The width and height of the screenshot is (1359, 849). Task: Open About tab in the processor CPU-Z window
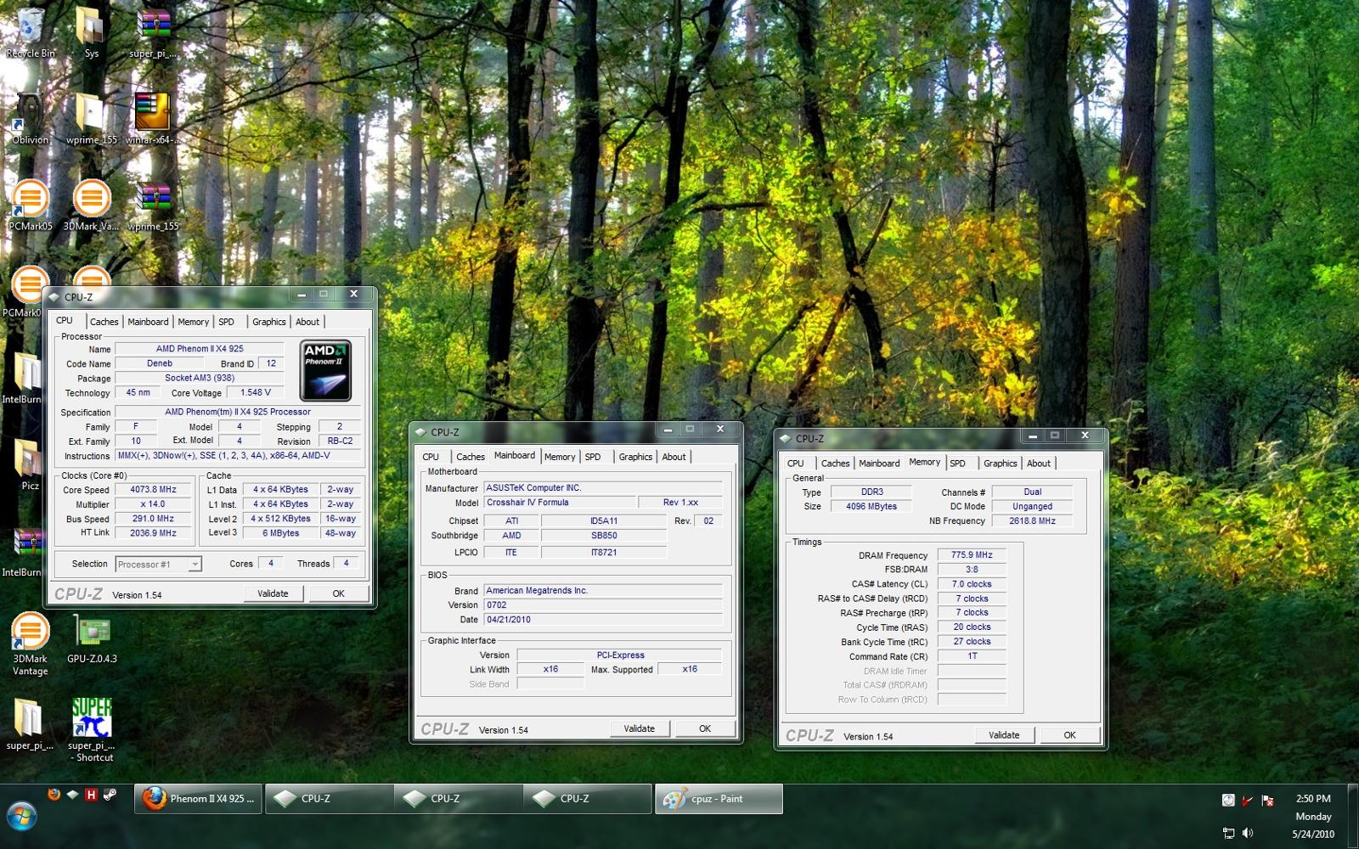307,322
